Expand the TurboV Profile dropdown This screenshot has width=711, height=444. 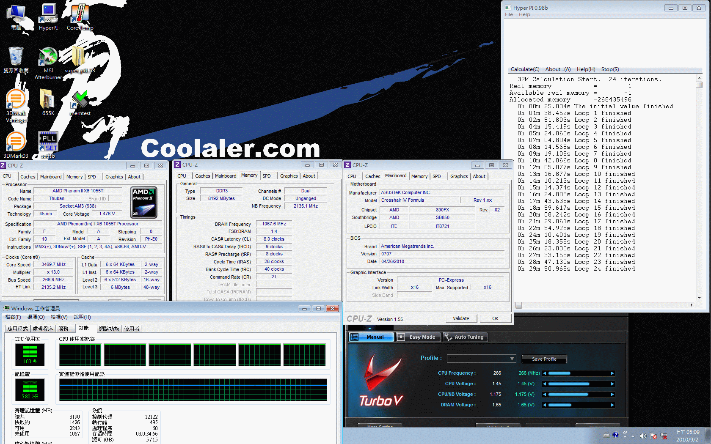coord(512,359)
